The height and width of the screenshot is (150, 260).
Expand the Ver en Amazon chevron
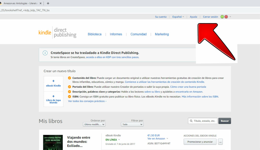pos(167,139)
